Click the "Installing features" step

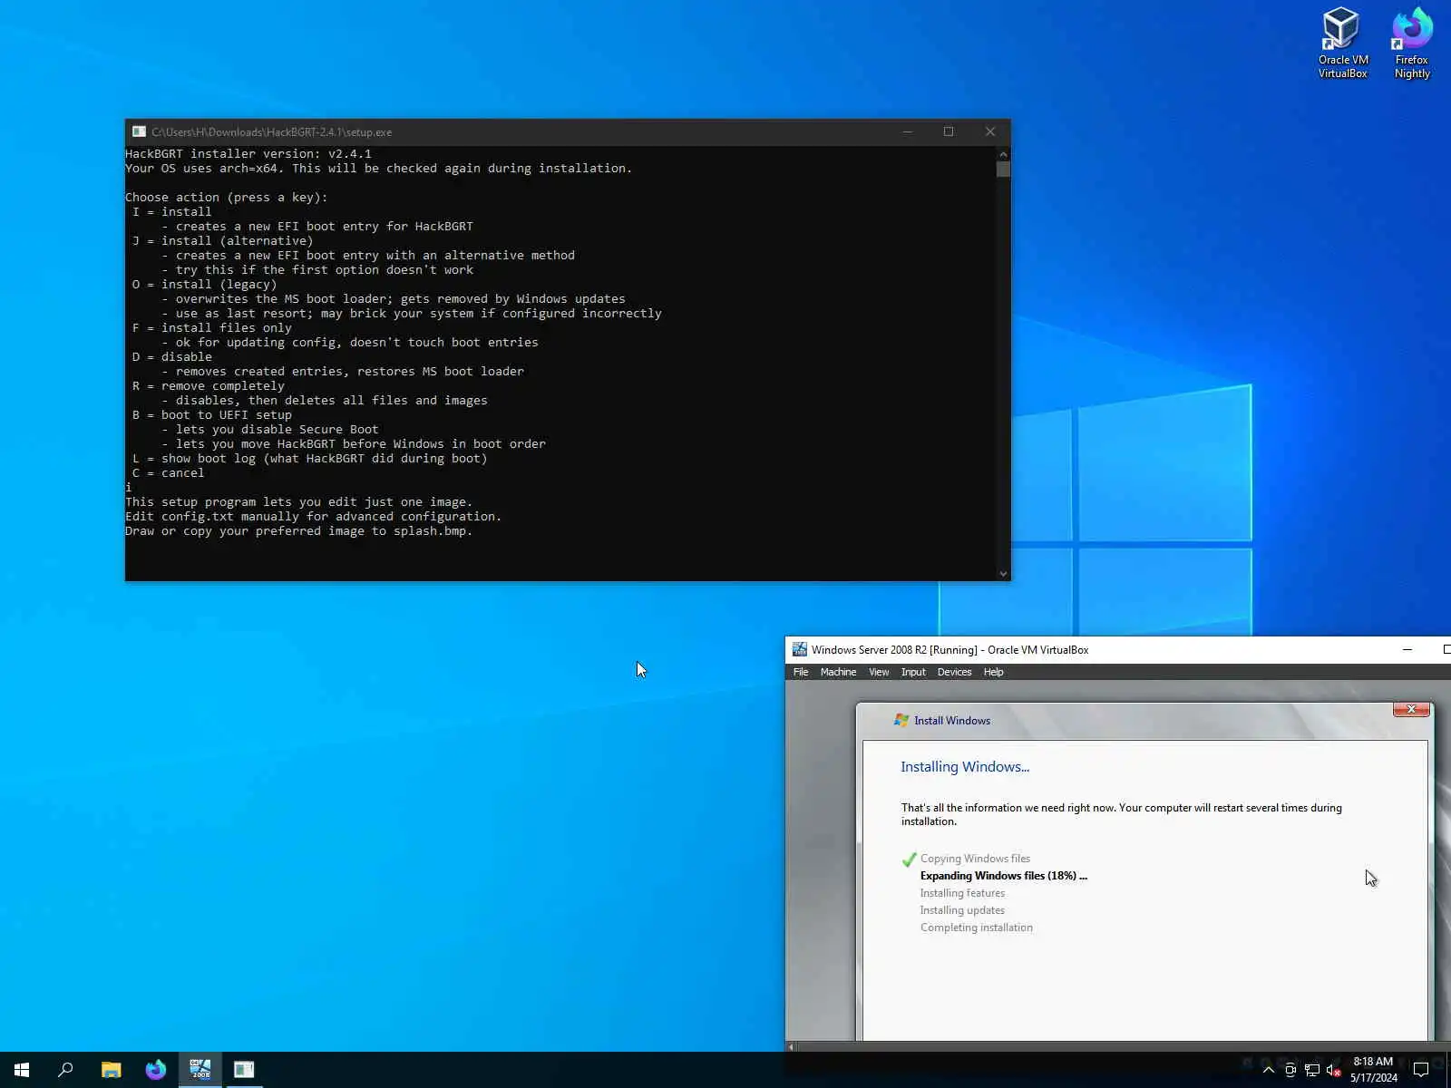[962, 893]
